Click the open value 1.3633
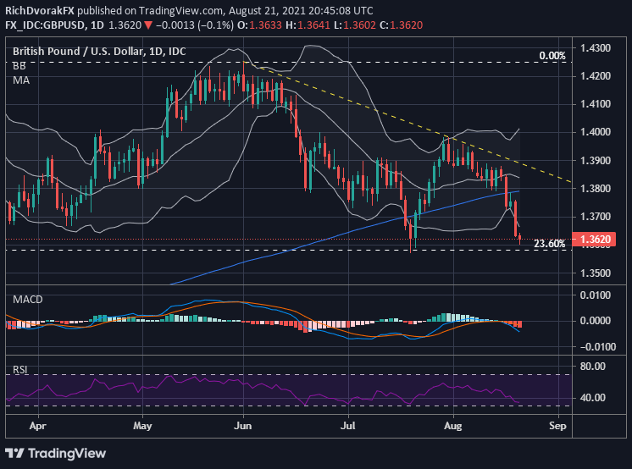This screenshot has height=469, width=632. [x=265, y=25]
